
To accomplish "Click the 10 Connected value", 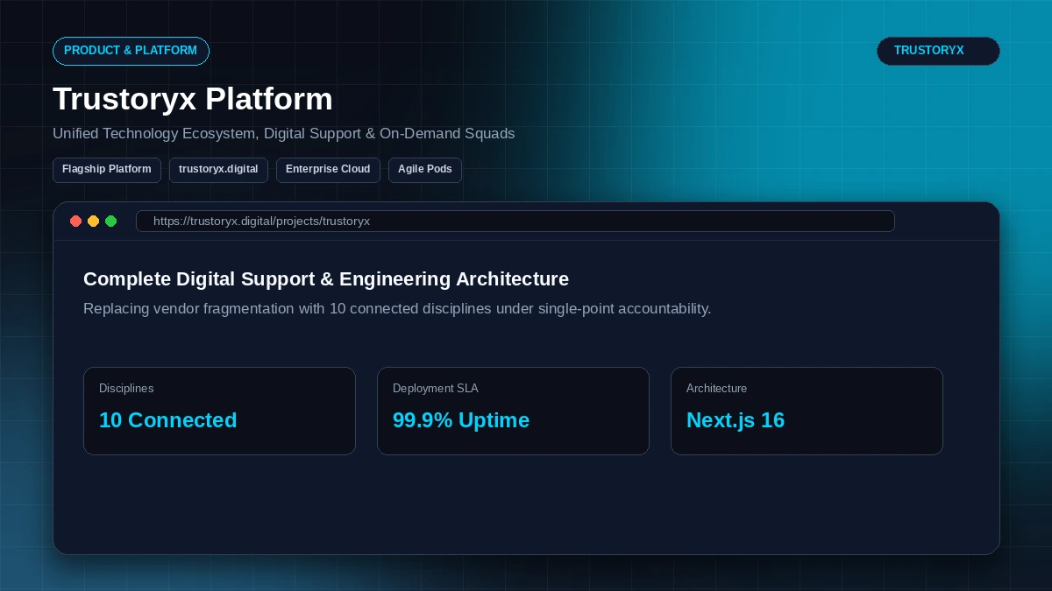I will tap(168, 420).
